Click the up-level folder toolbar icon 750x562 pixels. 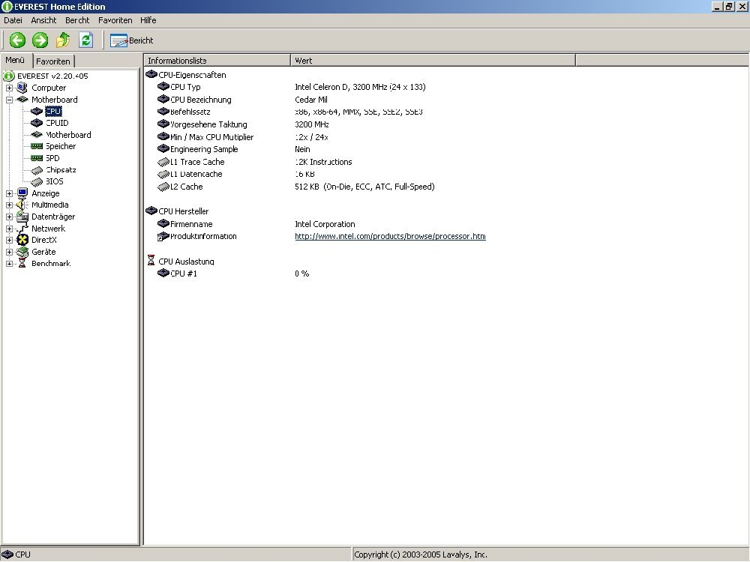pyautogui.click(x=63, y=40)
